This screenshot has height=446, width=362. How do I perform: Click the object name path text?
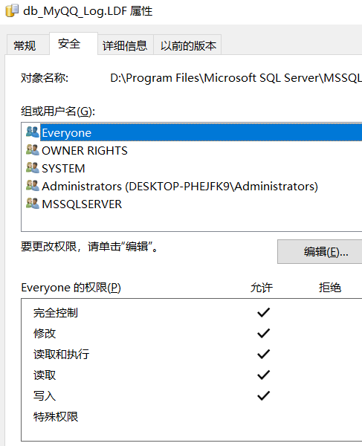[236, 78]
